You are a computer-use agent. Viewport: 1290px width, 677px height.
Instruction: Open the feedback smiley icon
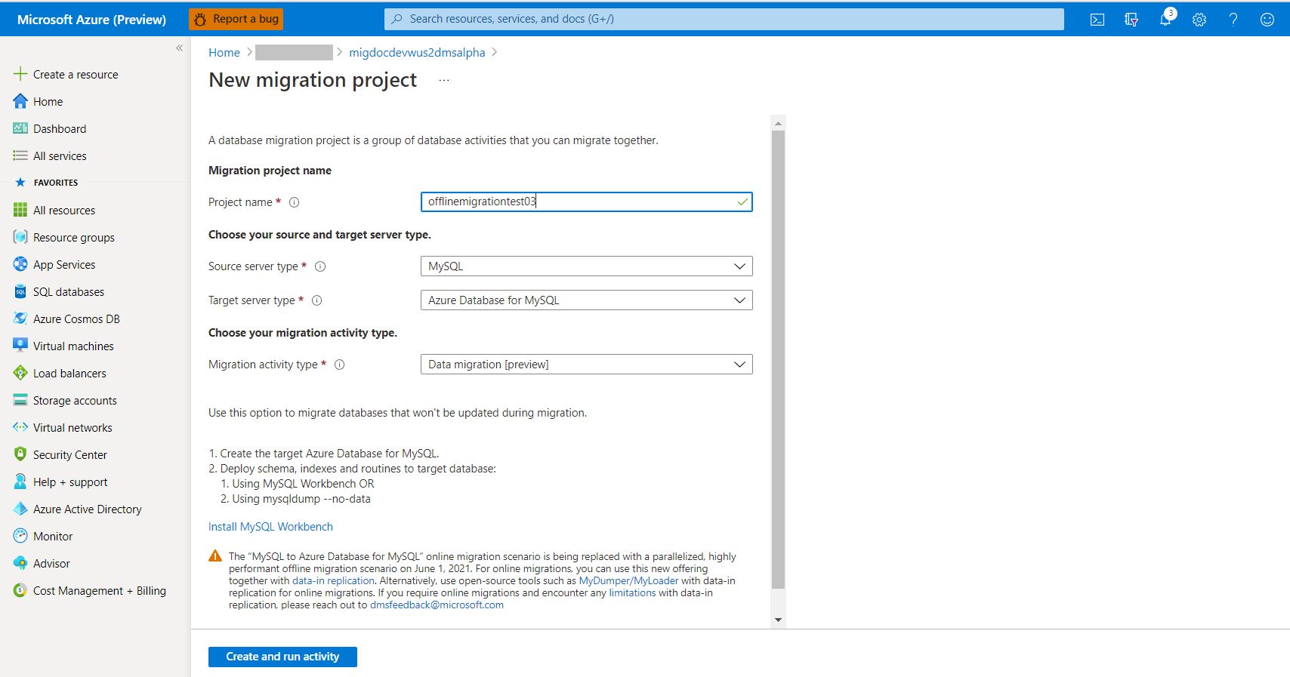pos(1267,20)
